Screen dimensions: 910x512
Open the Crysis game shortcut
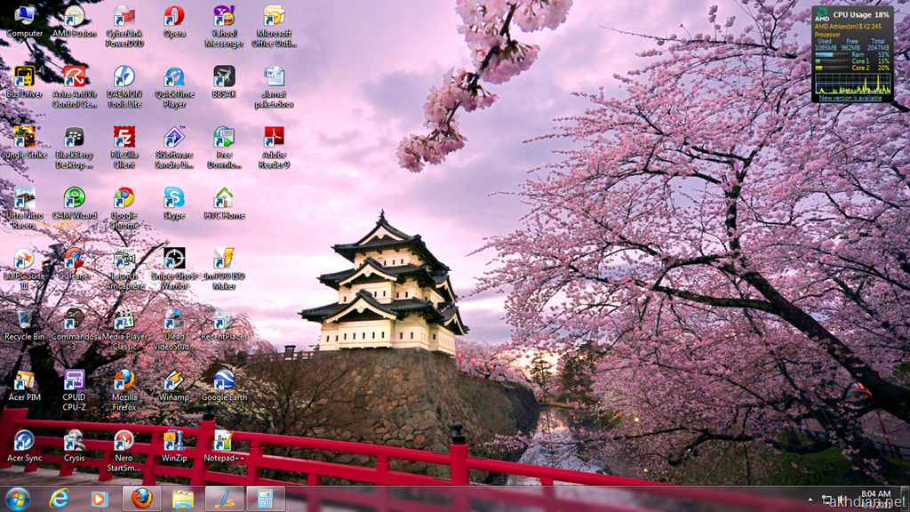pos(75,441)
